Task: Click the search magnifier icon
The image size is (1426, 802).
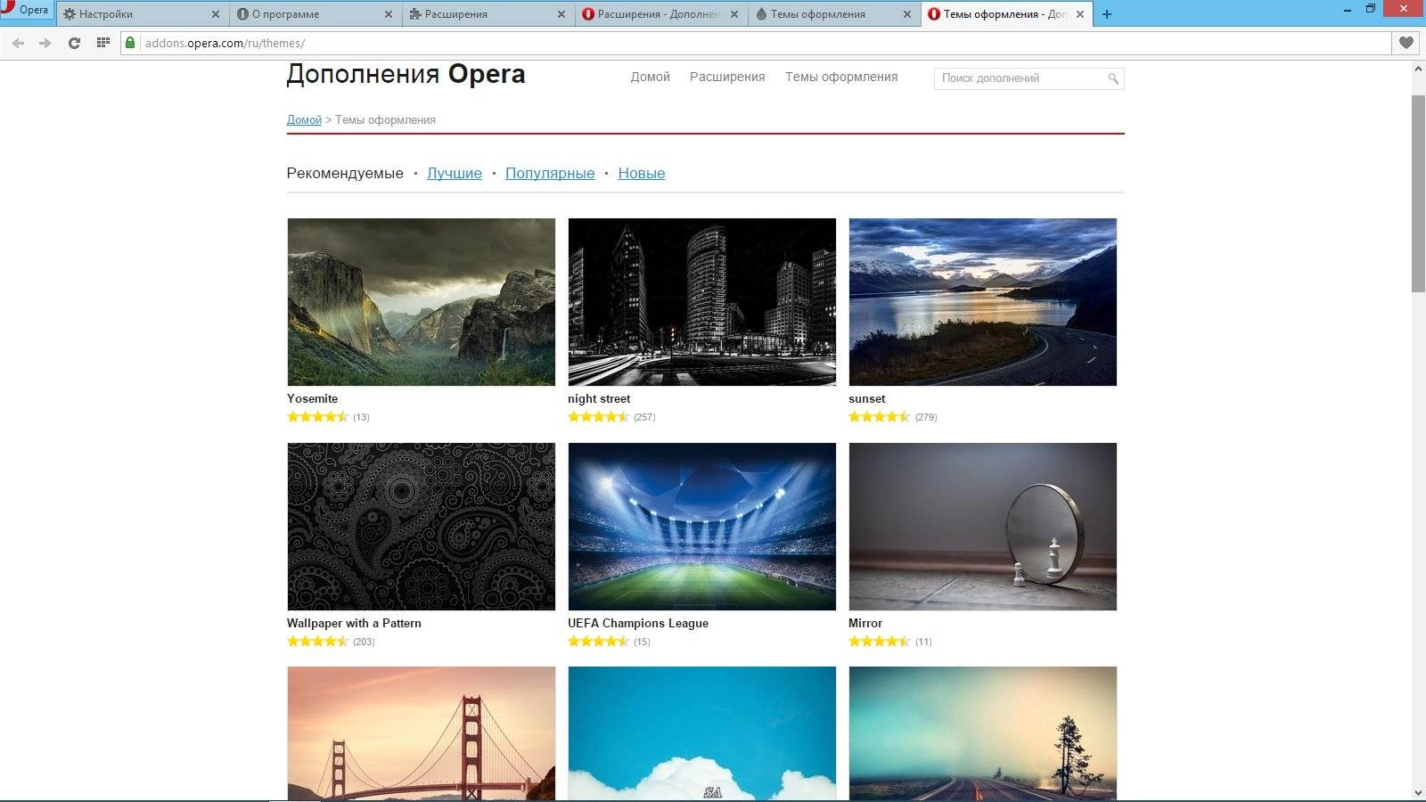Action: tap(1113, 78)
